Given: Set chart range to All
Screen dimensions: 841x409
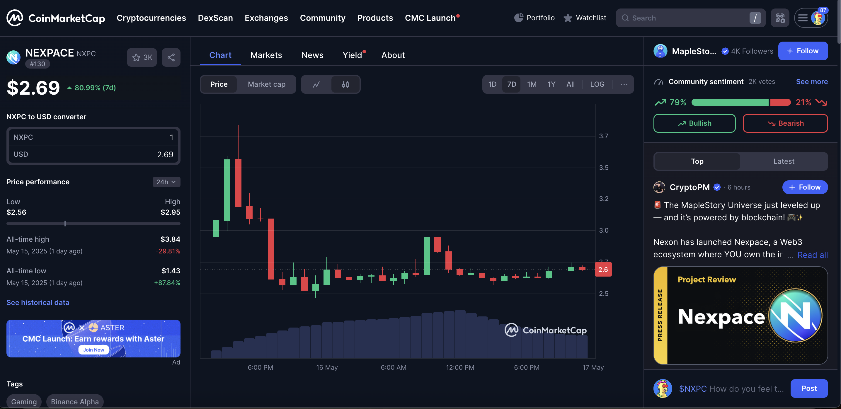Looking at the screenshot, I should [570, 85].
